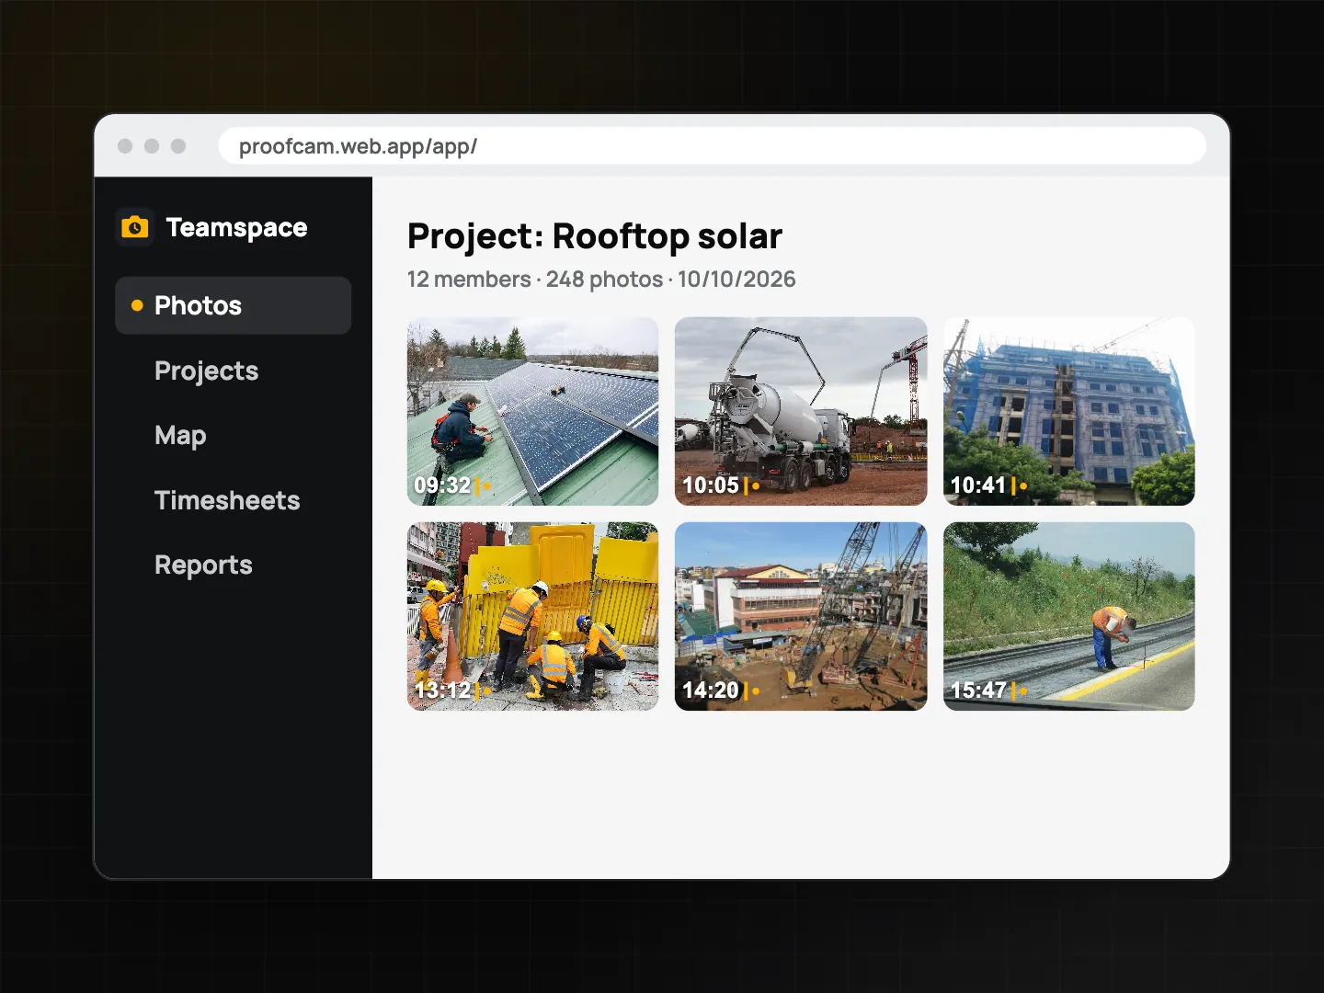Open the 15:47 road survey photo
The width and height of the screenshot is (1324, 993).
coord(1069,616)
